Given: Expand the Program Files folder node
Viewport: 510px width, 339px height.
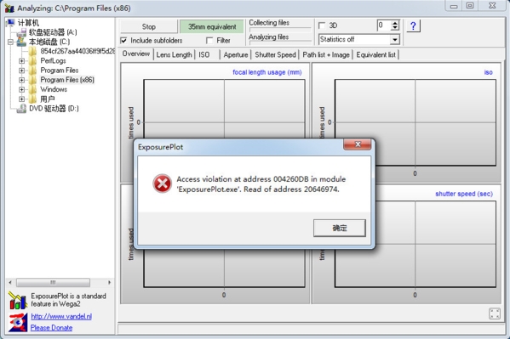Looking at the screenshot, I should (x=21, y=71).
